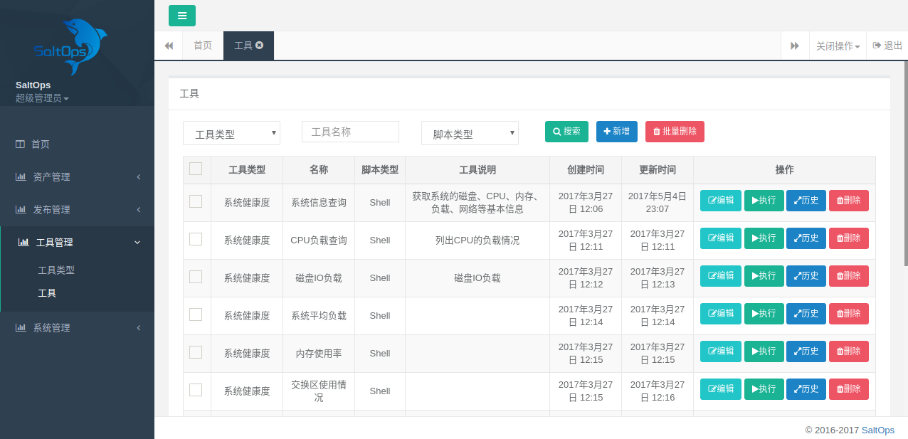908x439 pixels.
Task: Select the checkbox for 系统平均负载 row
Action: point(196,314)
